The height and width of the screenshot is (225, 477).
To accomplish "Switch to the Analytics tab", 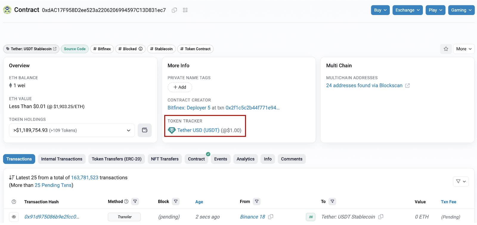I will (246, 159).
